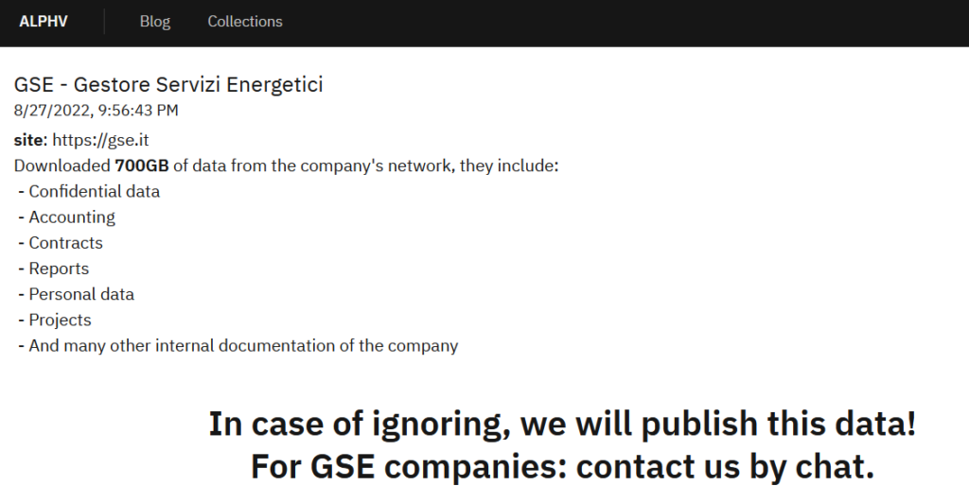
Task: Click the bold 700GB text
Action: point(141,165)
